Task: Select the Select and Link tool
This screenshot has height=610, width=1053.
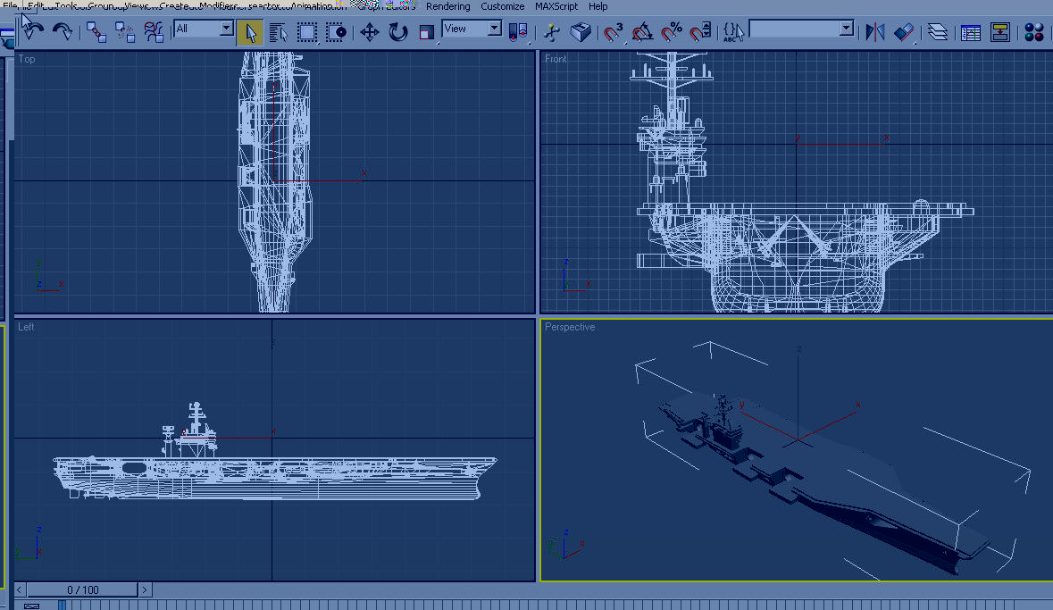Action: (96, 32)
